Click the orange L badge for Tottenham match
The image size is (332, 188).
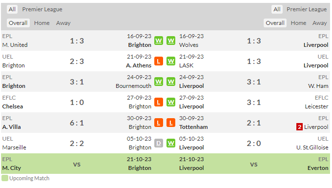pos(171,123)
